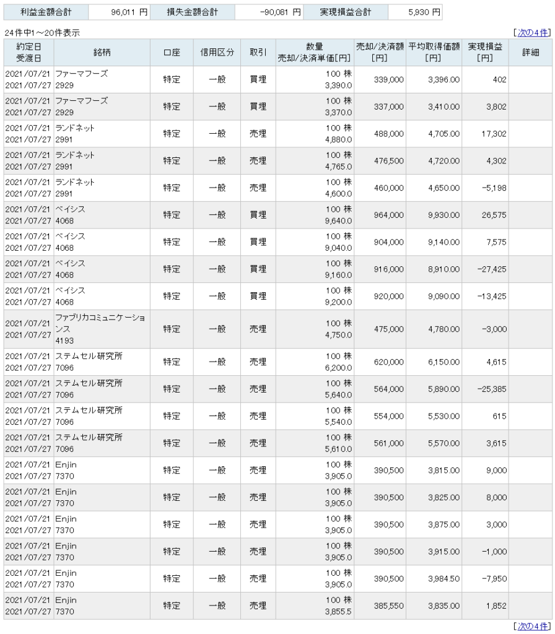Select realized loss -13,425 for ベイシス

[x=485, y=297]
